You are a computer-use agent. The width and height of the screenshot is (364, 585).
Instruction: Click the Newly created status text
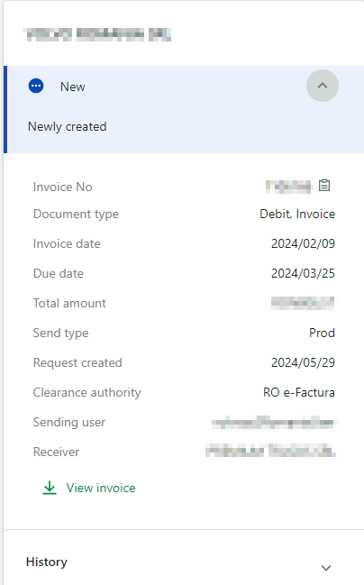pos(68,127)
